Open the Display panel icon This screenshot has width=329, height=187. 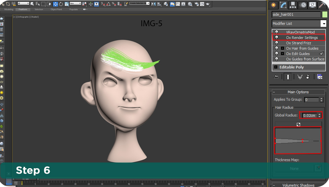coord(313,5)
